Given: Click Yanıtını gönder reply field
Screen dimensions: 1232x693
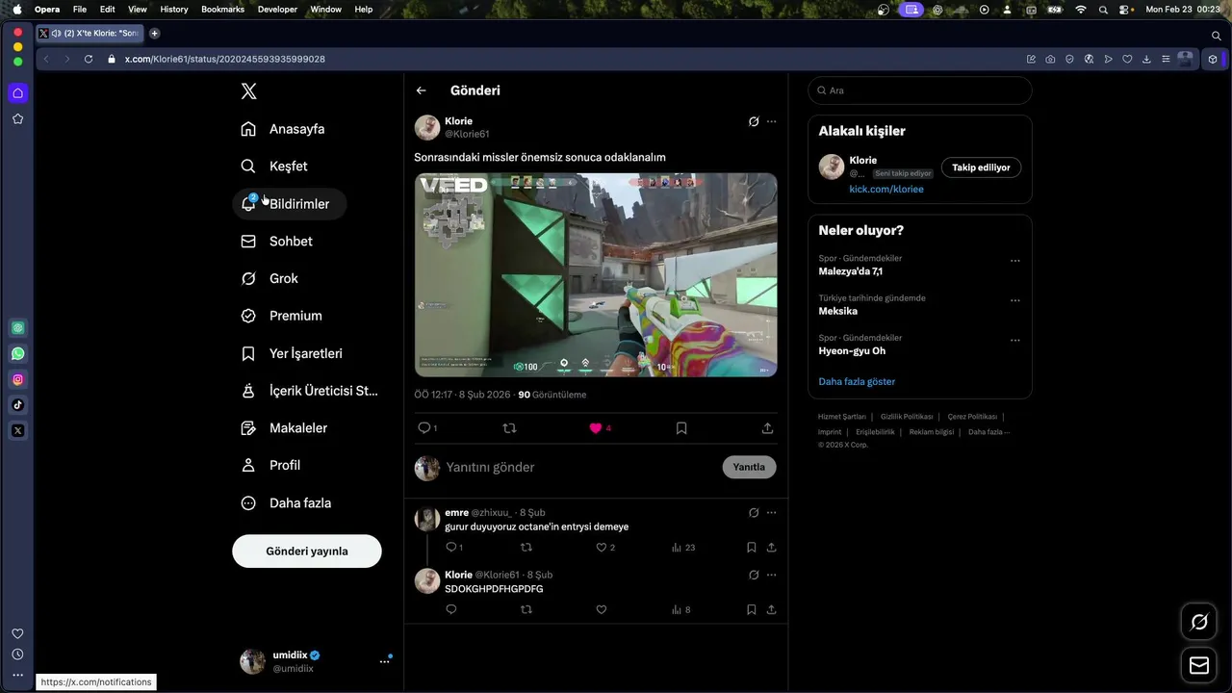Looking at the screenshot, I should [577, 467].
